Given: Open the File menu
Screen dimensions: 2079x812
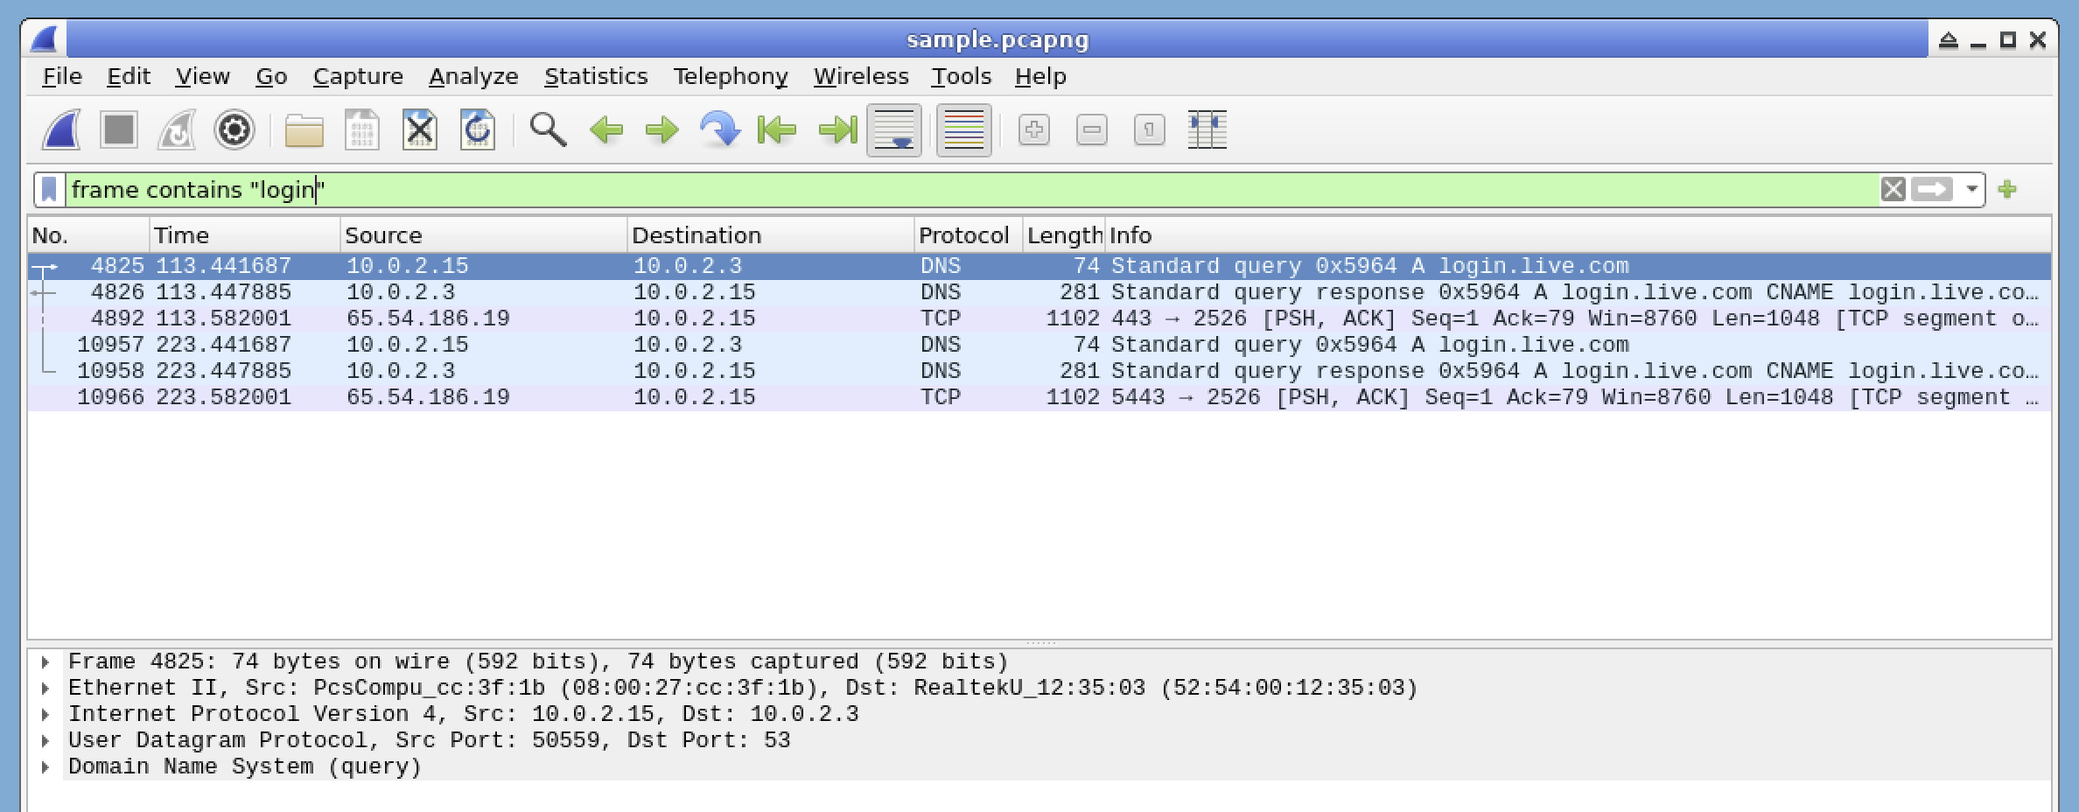Looking at the screenshot, I should pos(62,77).
